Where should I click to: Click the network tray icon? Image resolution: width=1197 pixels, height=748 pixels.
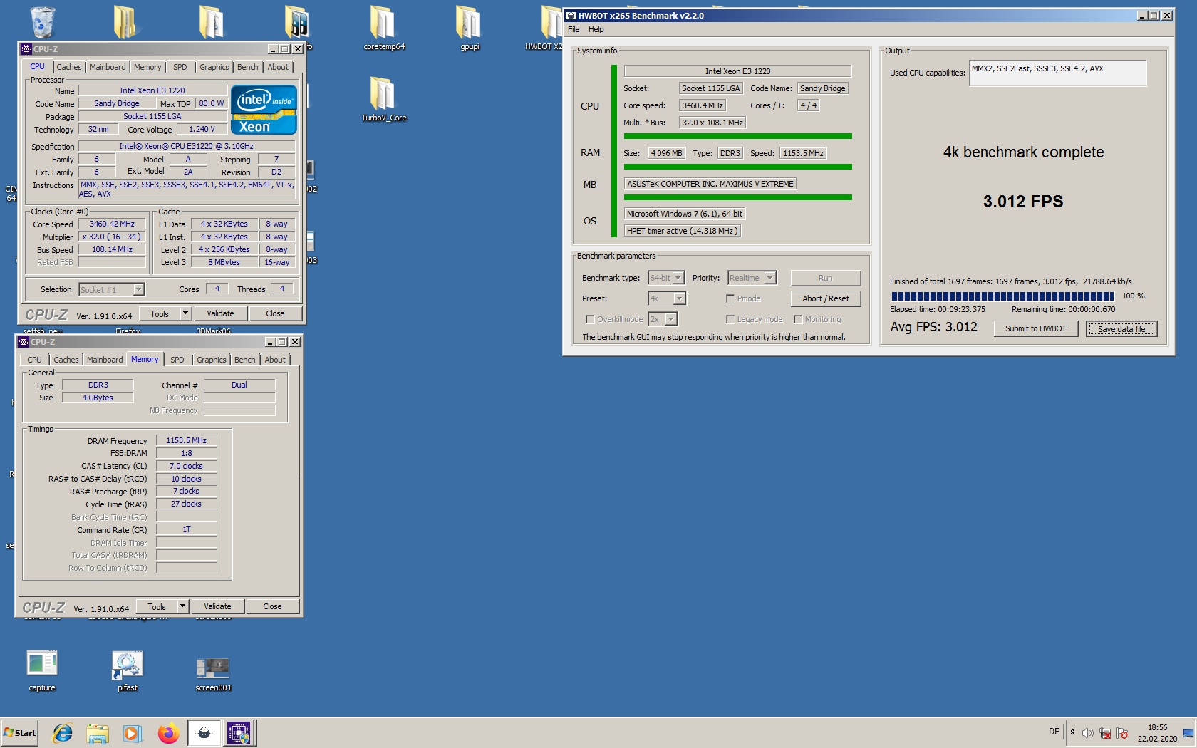pos(1105,733)
